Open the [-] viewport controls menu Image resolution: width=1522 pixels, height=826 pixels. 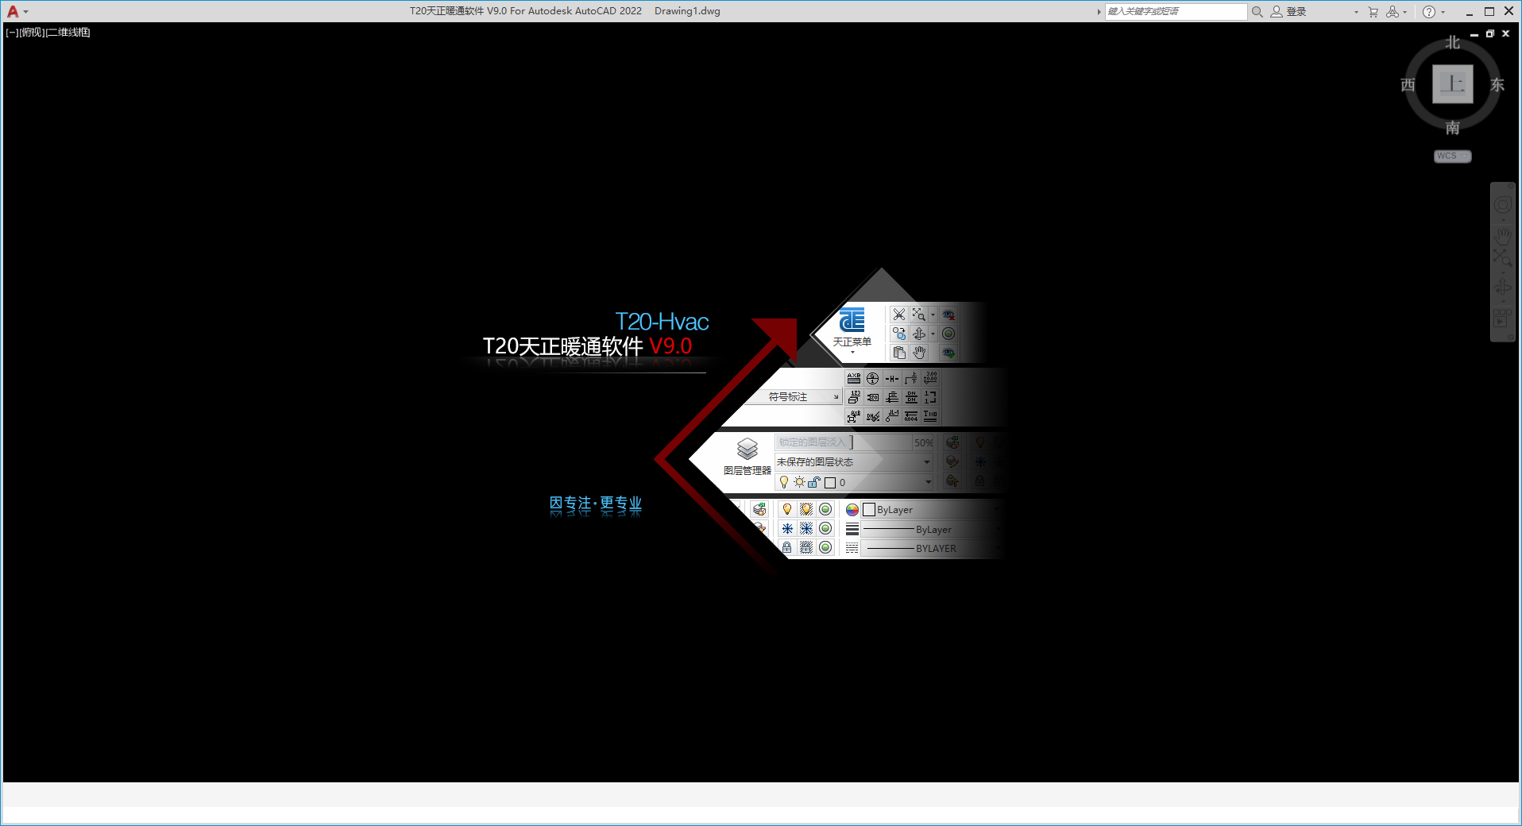[11, 33]
